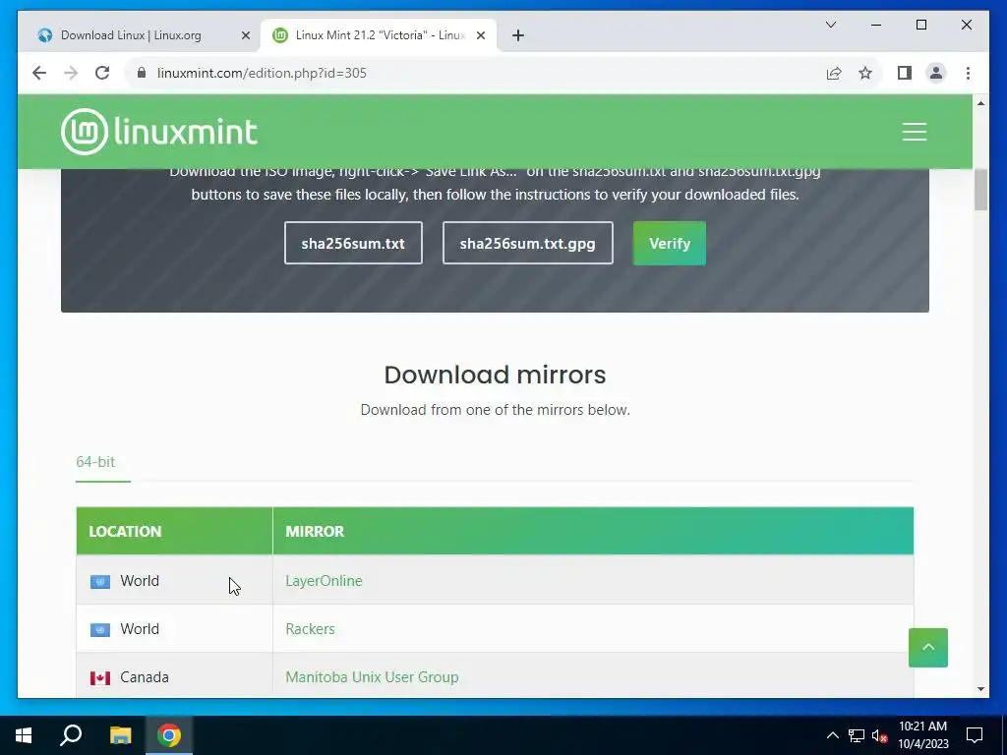1007x755 pixels.
Task: Open a new browser tab
Action: pyautogui.click(x=518, y=35)
